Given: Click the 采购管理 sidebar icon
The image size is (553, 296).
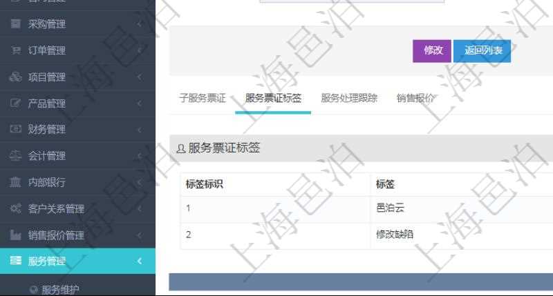Looking at the screenshot, I should tap(15, 24).
